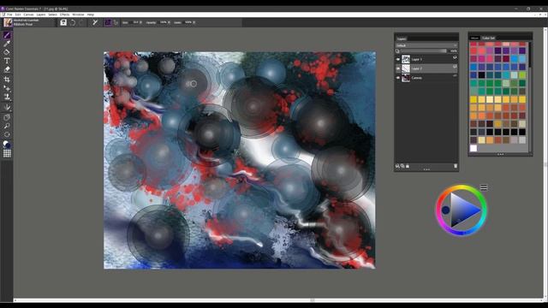The height and width of the screenshot is (308, 548).
Task: Select the Magnifier zoom tool
Action: (7, 126)
